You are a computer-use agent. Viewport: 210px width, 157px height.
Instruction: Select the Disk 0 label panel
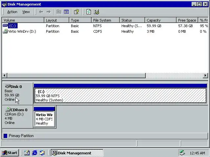click(17, 94)
